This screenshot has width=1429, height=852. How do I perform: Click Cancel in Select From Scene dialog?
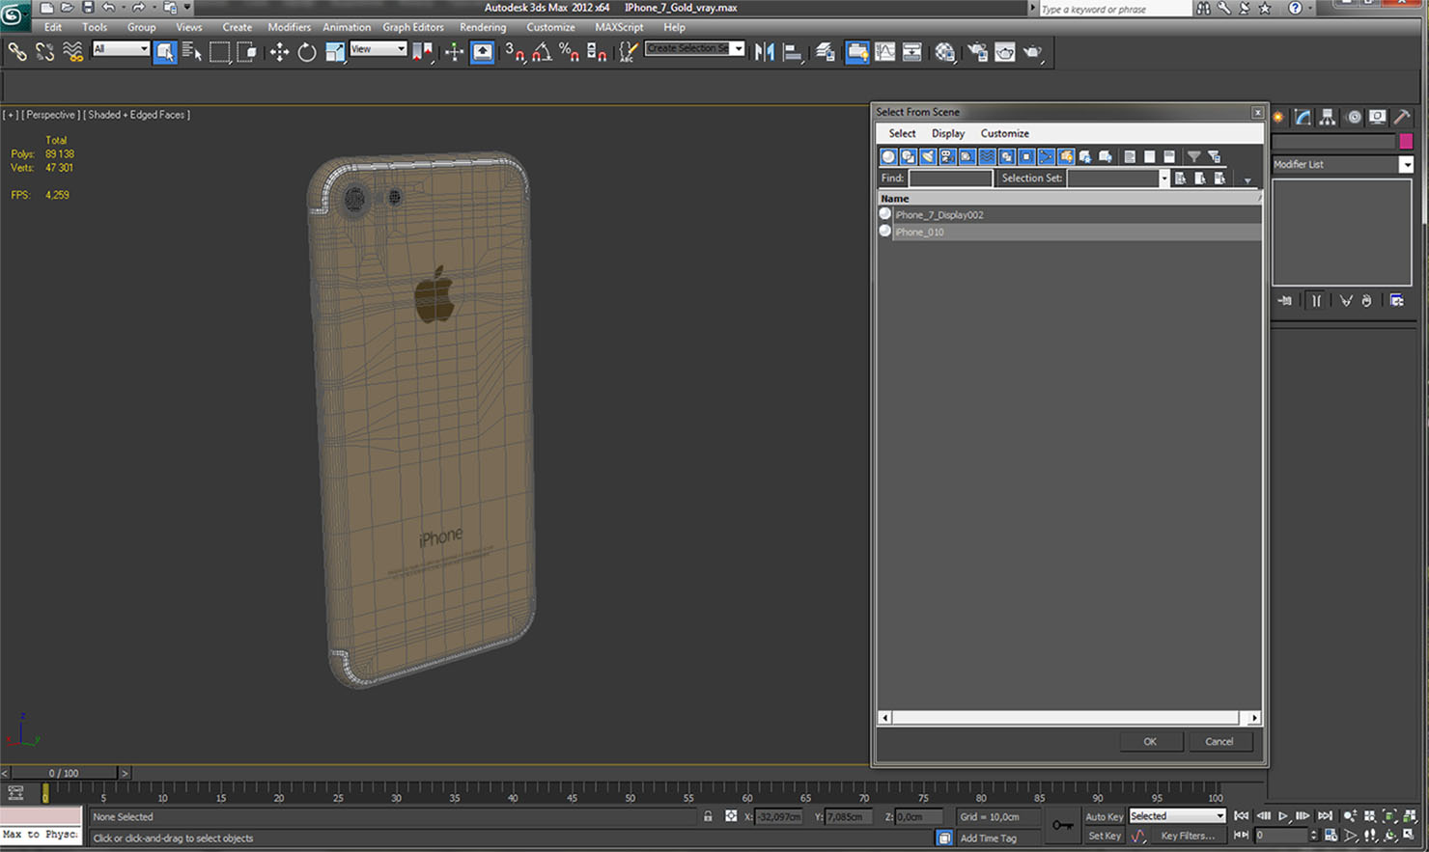(x=1219, y=741)
